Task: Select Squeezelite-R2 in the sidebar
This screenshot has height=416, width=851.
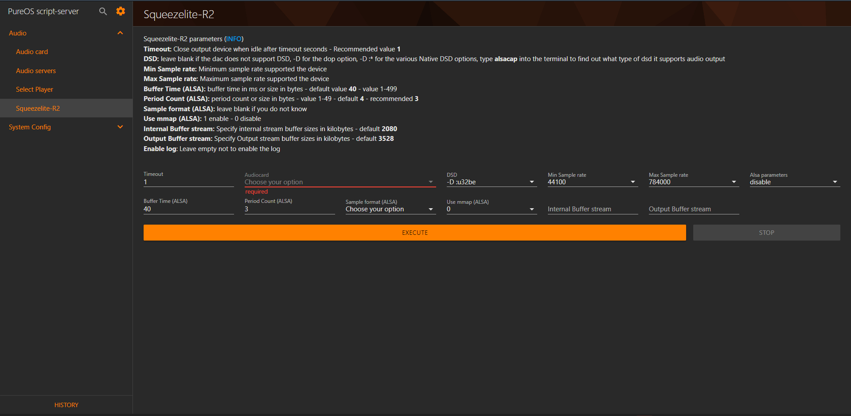Action: (66, 108)
